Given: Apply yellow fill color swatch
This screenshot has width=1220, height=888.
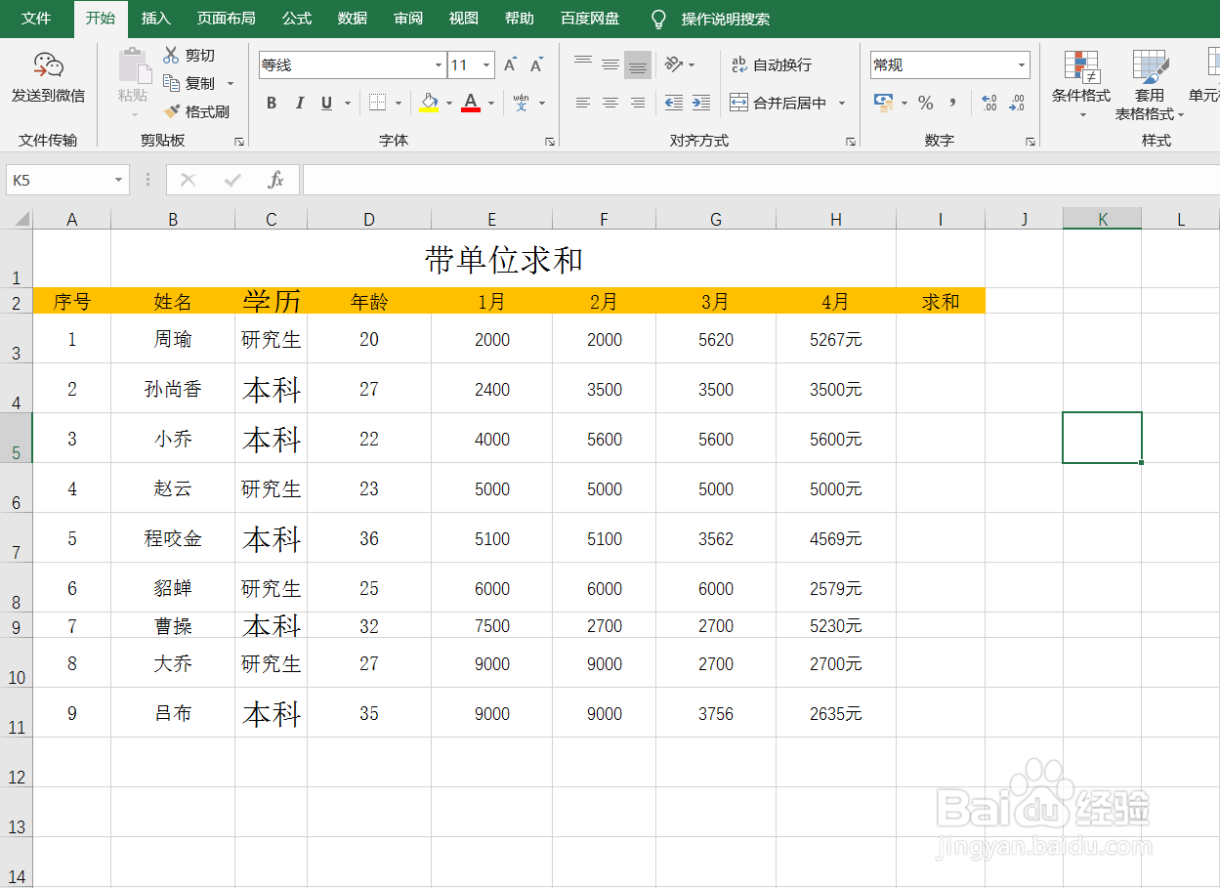Looking at the screenshot, I should tap(429, 103).
